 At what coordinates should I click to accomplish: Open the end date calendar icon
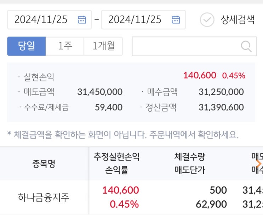tap(176, 19)
